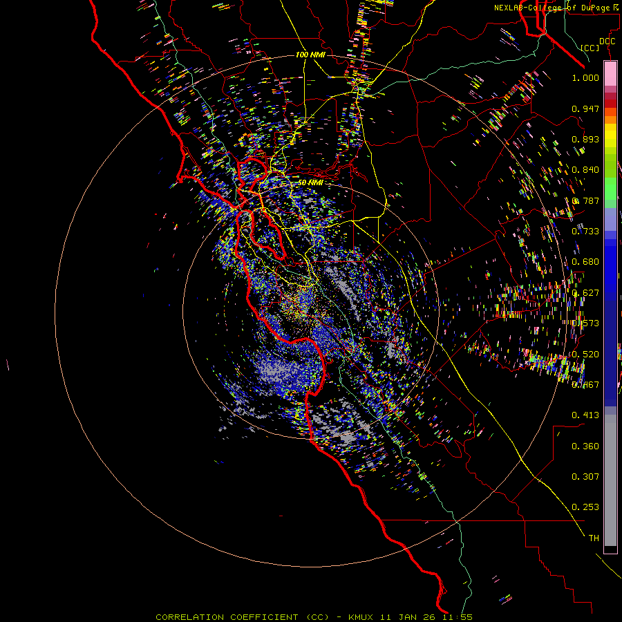Click the 11 JAN 26 date in caption
This screenshot has height=622, width=622.
click(x=408, y=617)
